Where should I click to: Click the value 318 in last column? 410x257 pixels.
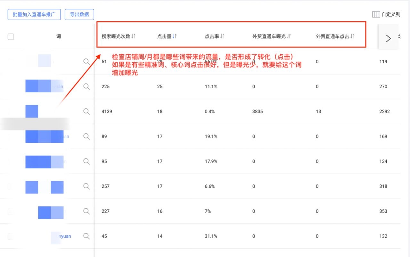[383, 186]
